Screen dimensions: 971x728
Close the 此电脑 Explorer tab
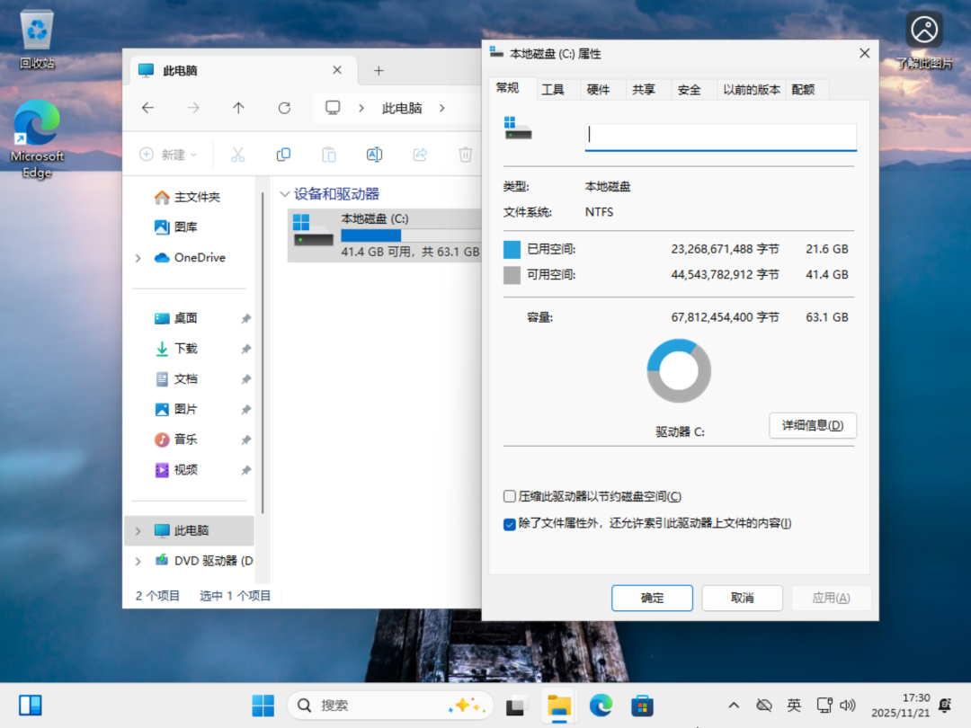click(337, 70)
